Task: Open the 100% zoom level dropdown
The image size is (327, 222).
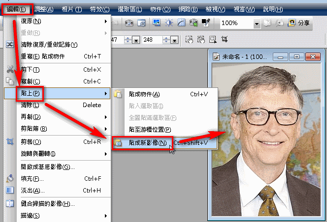Action: [257, 24]
